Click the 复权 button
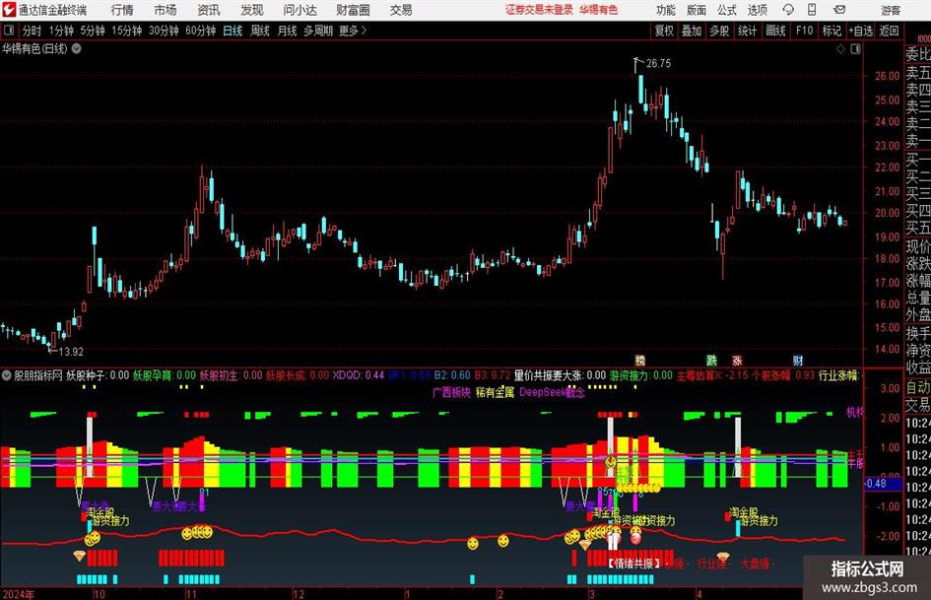Screen dimensions: 931x600 pyautogui.click(x=664, y=31)
